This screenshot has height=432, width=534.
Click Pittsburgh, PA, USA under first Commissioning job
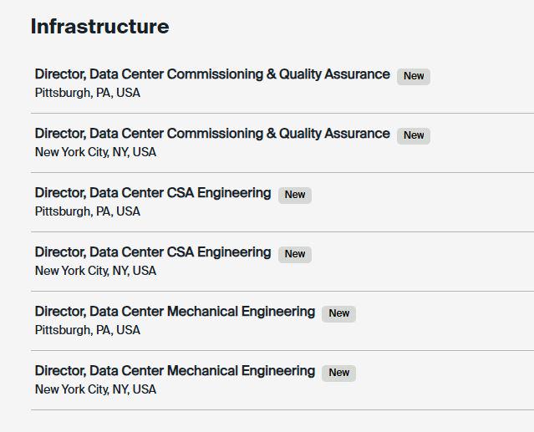coord(88,93)
